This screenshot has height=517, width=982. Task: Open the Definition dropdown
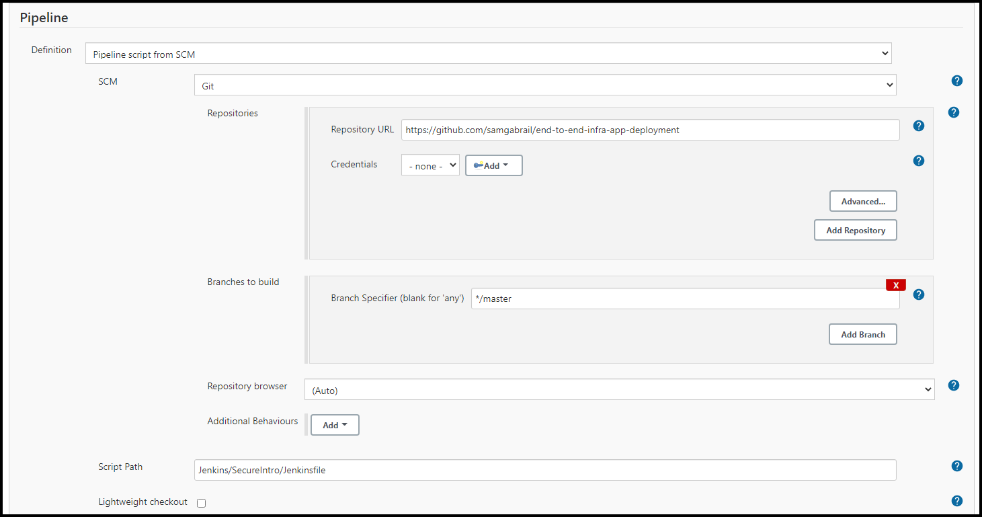point(488,52)
